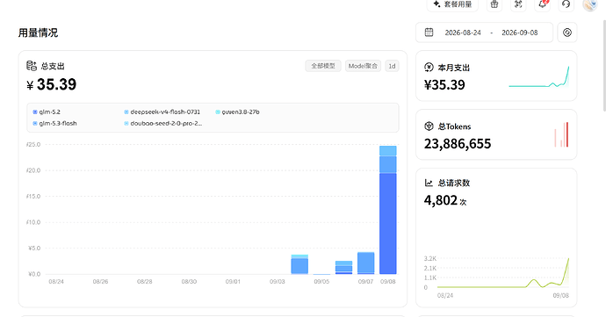
Task: Open the 1d interval selector
Action: tap(392, 66)
